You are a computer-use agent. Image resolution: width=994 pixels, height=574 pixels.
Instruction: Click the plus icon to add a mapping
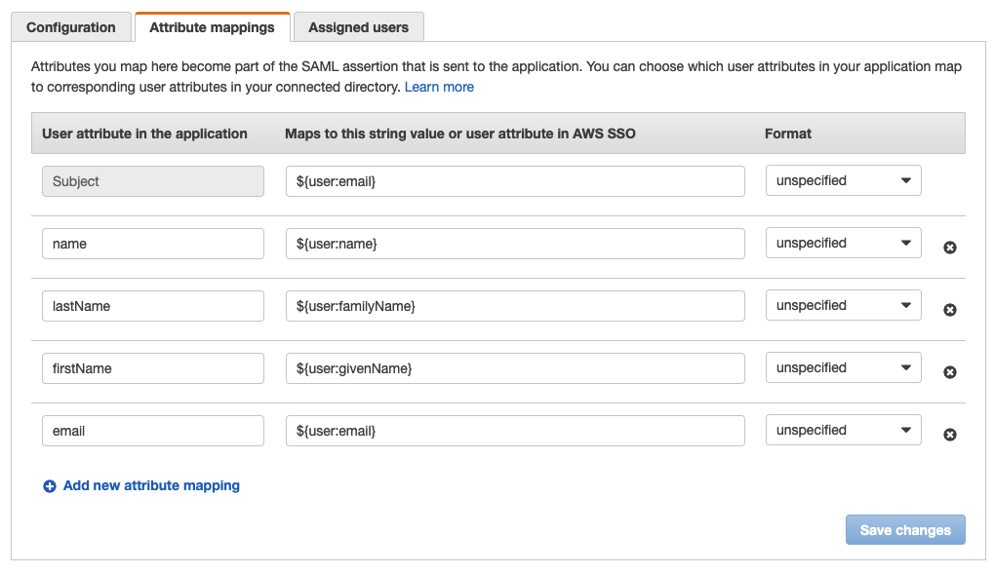[x=50, y=486]
